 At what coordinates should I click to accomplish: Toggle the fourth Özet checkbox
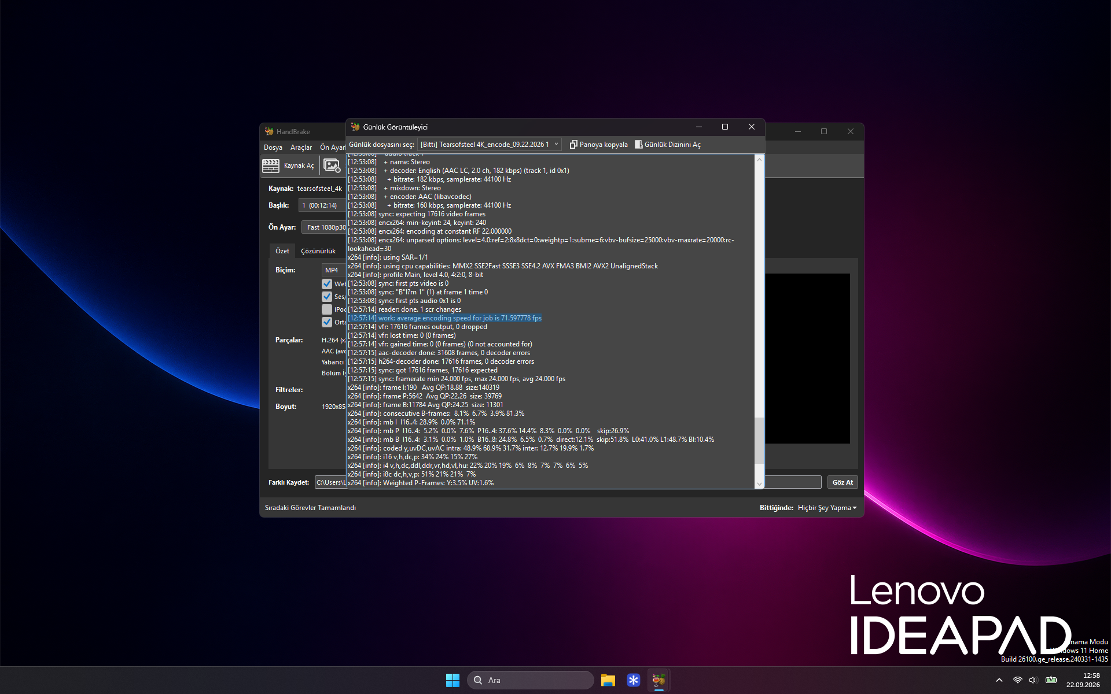pyautogui.click(x=327, y=322)
